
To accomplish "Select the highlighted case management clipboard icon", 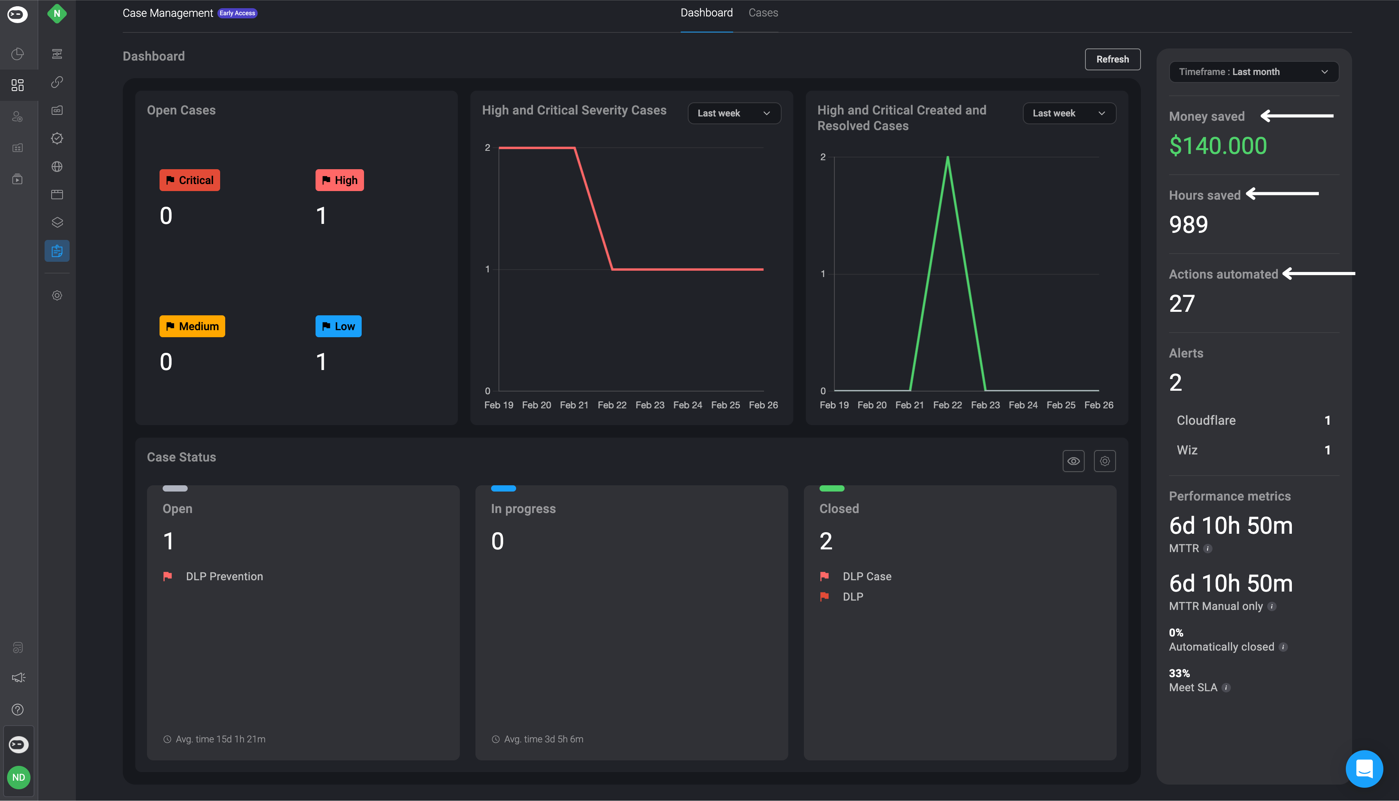I will point(57,251).
